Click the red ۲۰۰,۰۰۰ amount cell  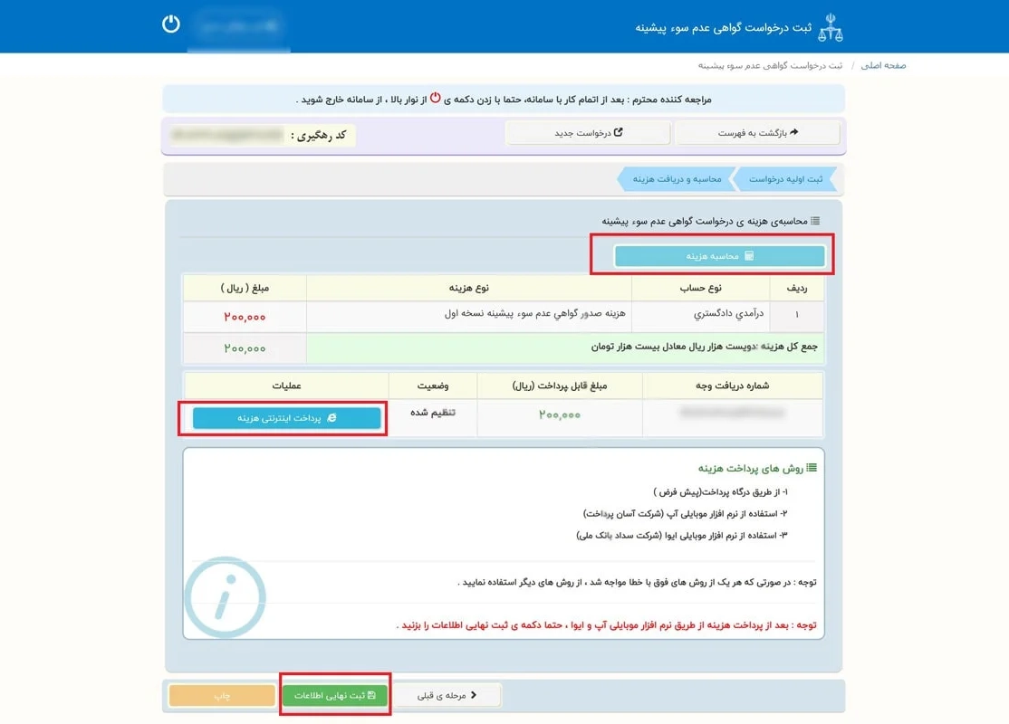(245, 317)
